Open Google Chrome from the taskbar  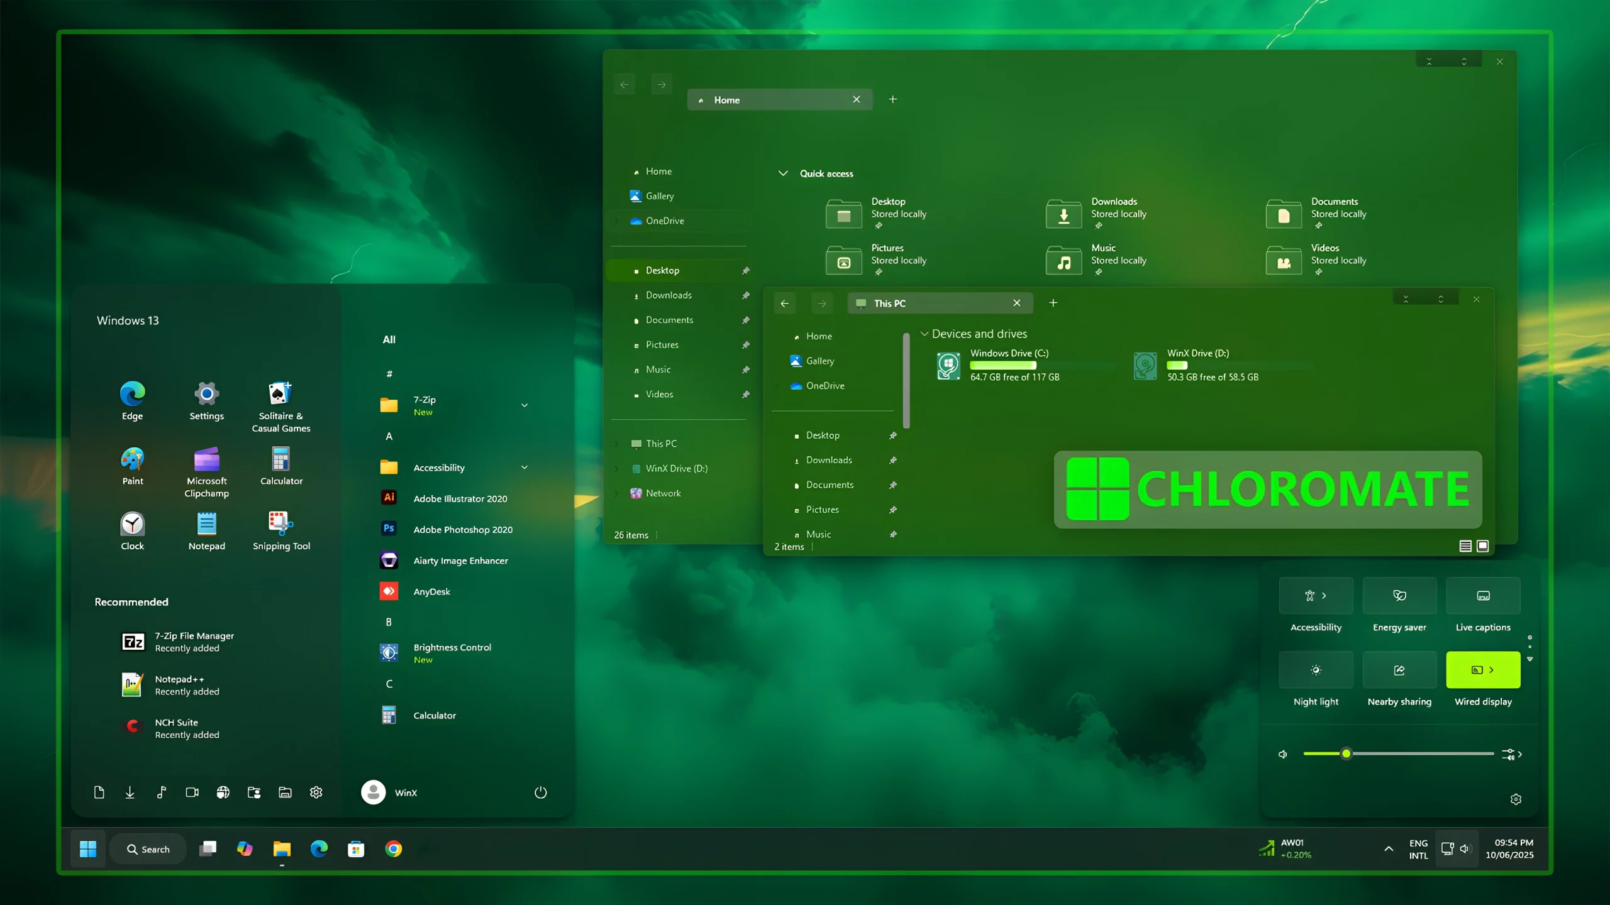[x=394, y=849]
